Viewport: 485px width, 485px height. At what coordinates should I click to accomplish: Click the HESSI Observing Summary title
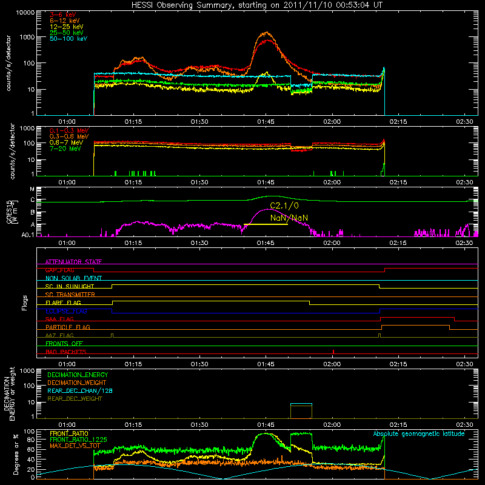(257, 5)
